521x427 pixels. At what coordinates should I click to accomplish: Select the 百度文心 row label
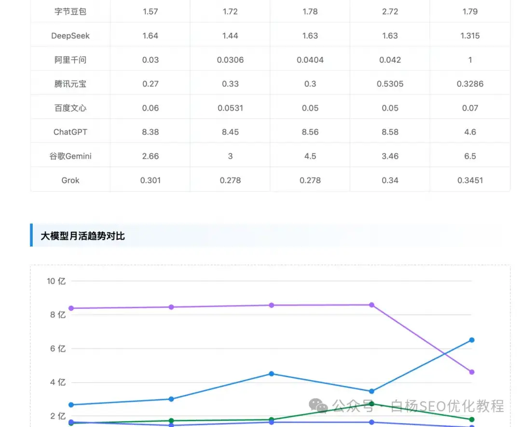70,108
